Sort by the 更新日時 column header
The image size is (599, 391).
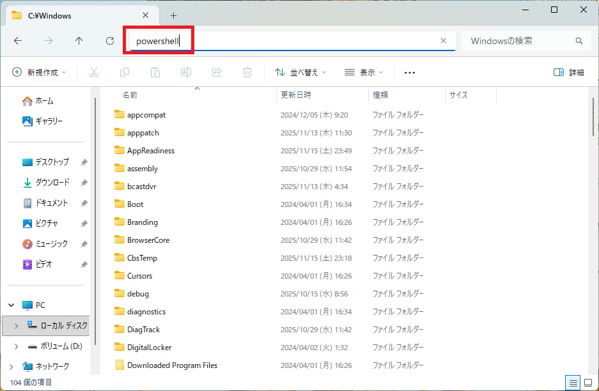(x=296, y=95)
